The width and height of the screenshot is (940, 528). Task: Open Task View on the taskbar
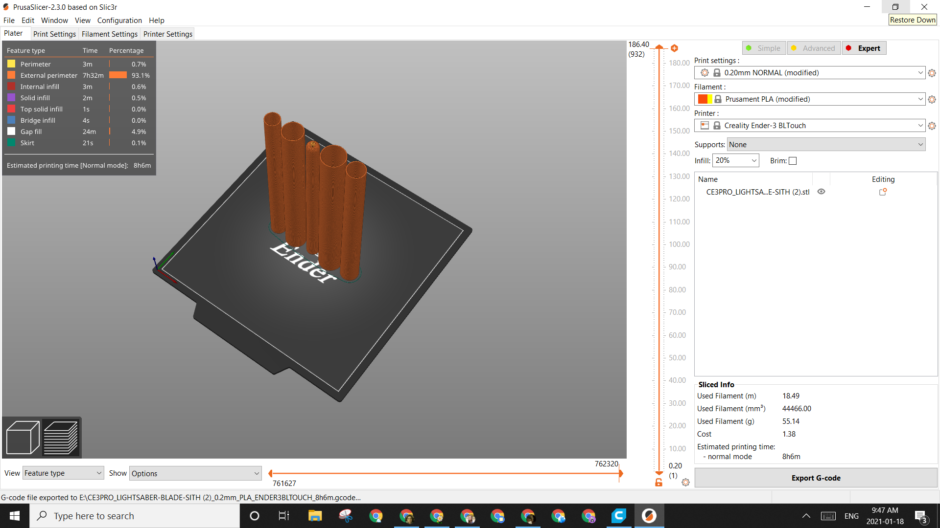(x=284, y=516)
